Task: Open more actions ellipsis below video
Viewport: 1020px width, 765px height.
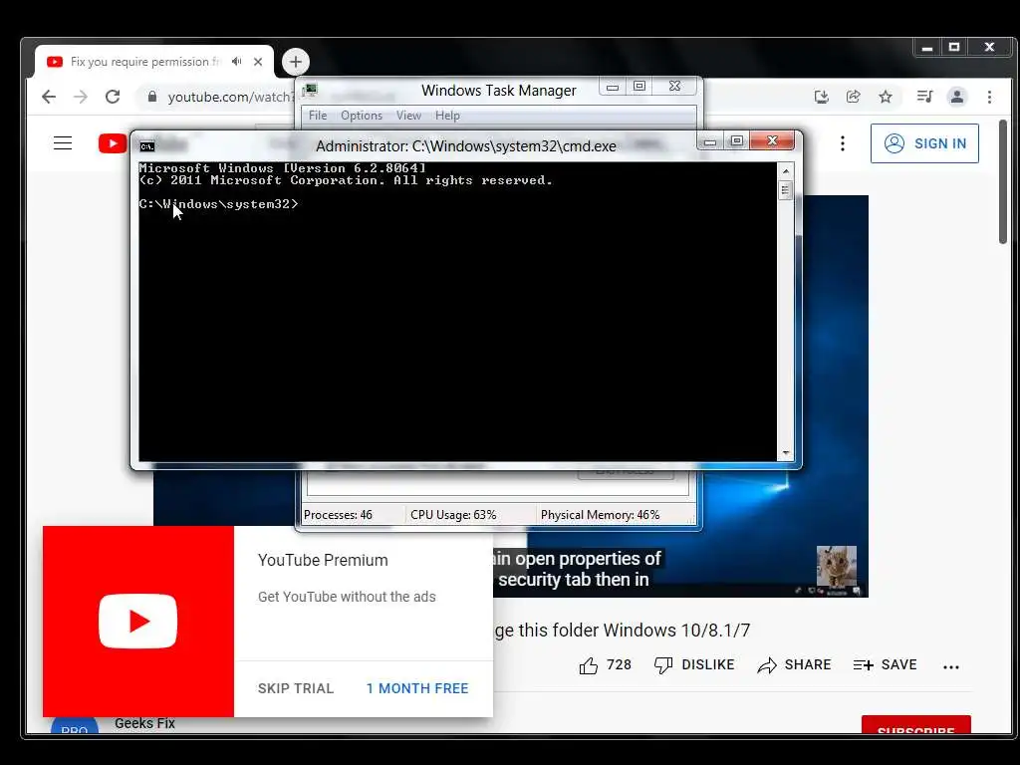Action: point(951,666)
